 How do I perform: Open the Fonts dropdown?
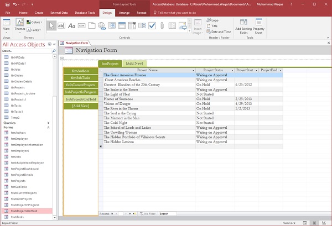pyautogui.click(x=35, y=30)
